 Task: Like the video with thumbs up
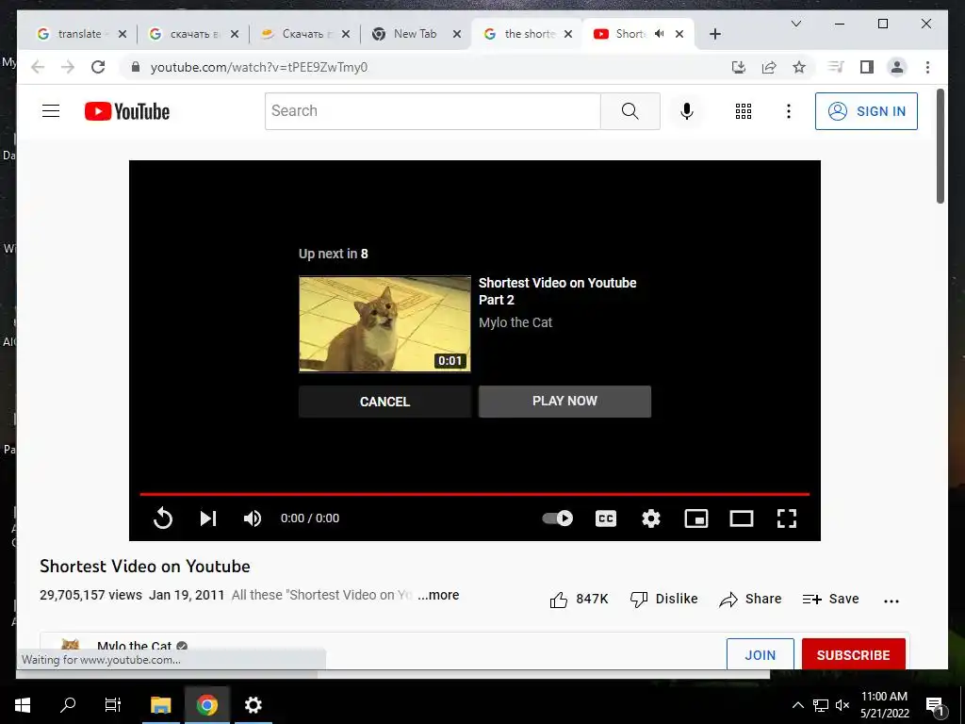pos(578,599)
